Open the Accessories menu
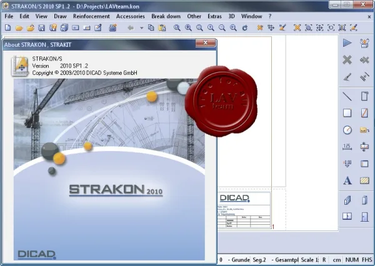Viewport: 375px width, 266px height. point(131,16)
